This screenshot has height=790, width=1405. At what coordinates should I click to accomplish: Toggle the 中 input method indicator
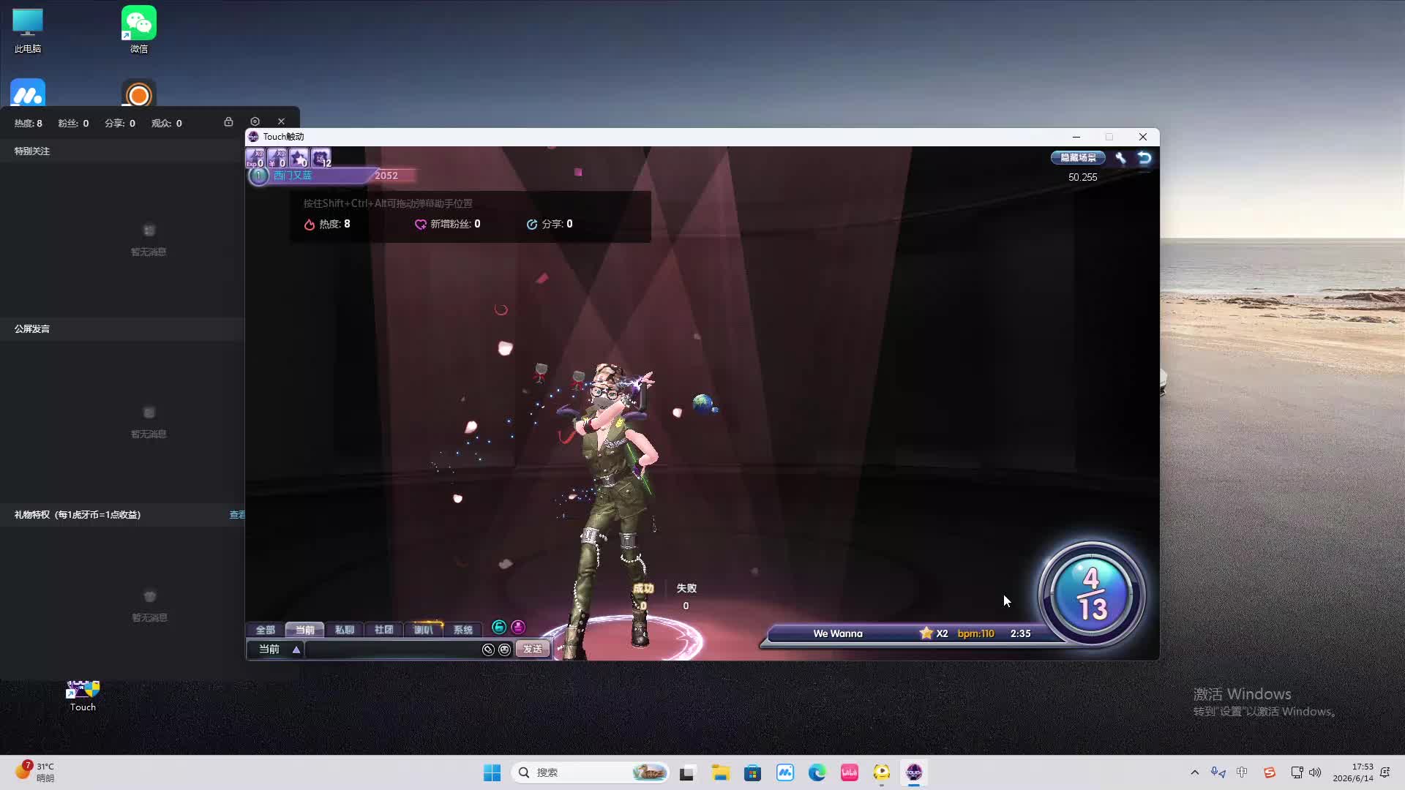[x=1242, y=772]
